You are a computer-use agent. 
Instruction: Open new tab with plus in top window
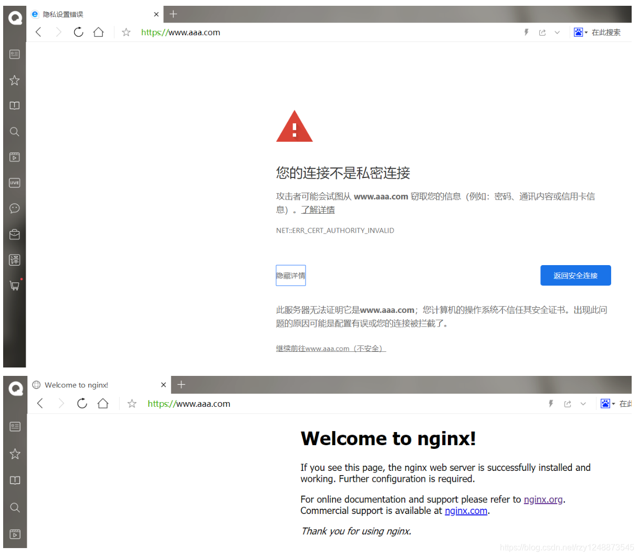[x=173, y=14]
